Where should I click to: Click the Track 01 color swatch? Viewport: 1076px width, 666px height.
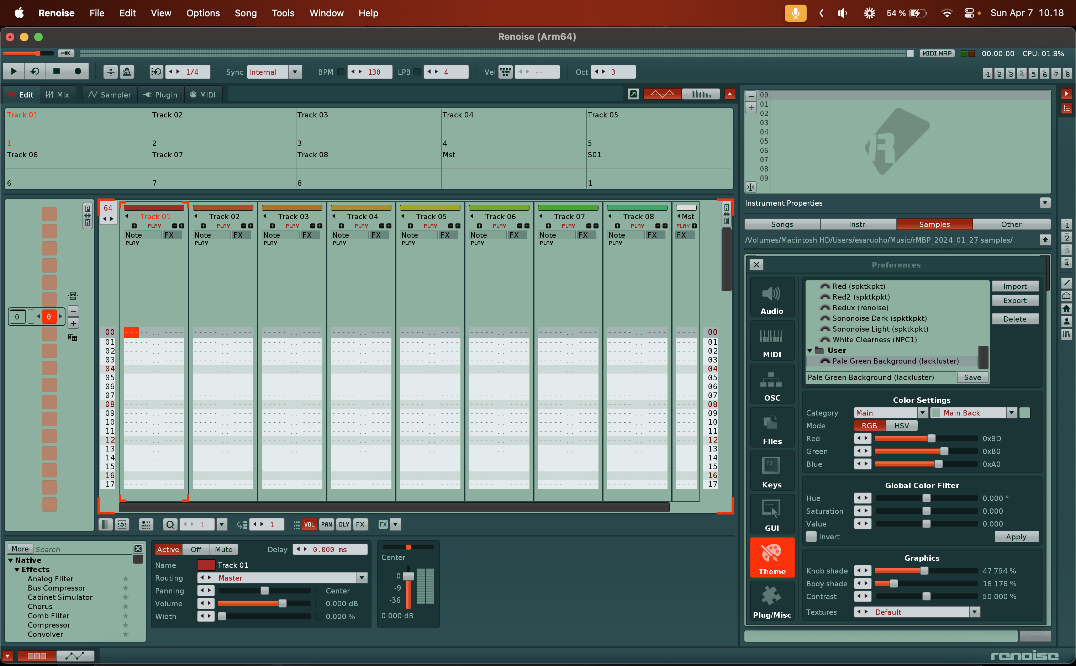(x=206, y=565)
